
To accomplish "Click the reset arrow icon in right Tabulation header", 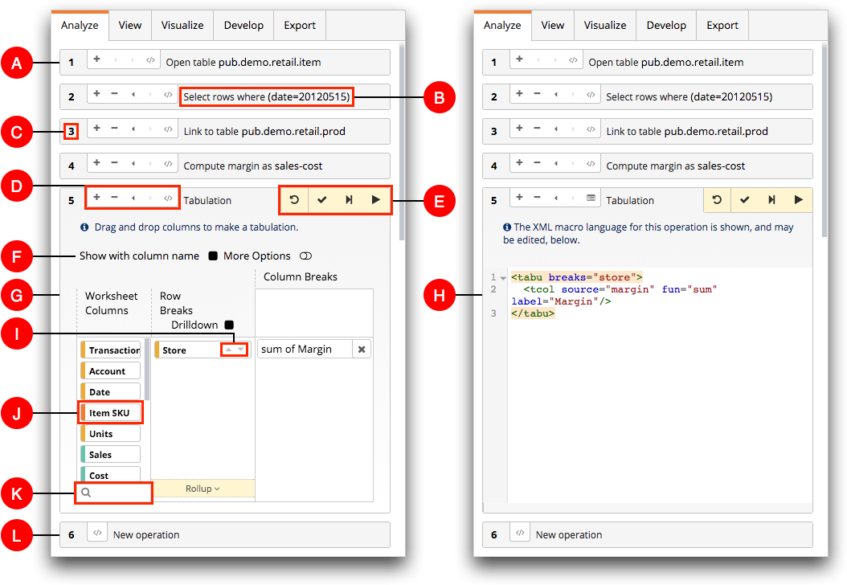I will pyautogui.click(x=717, y=200).
